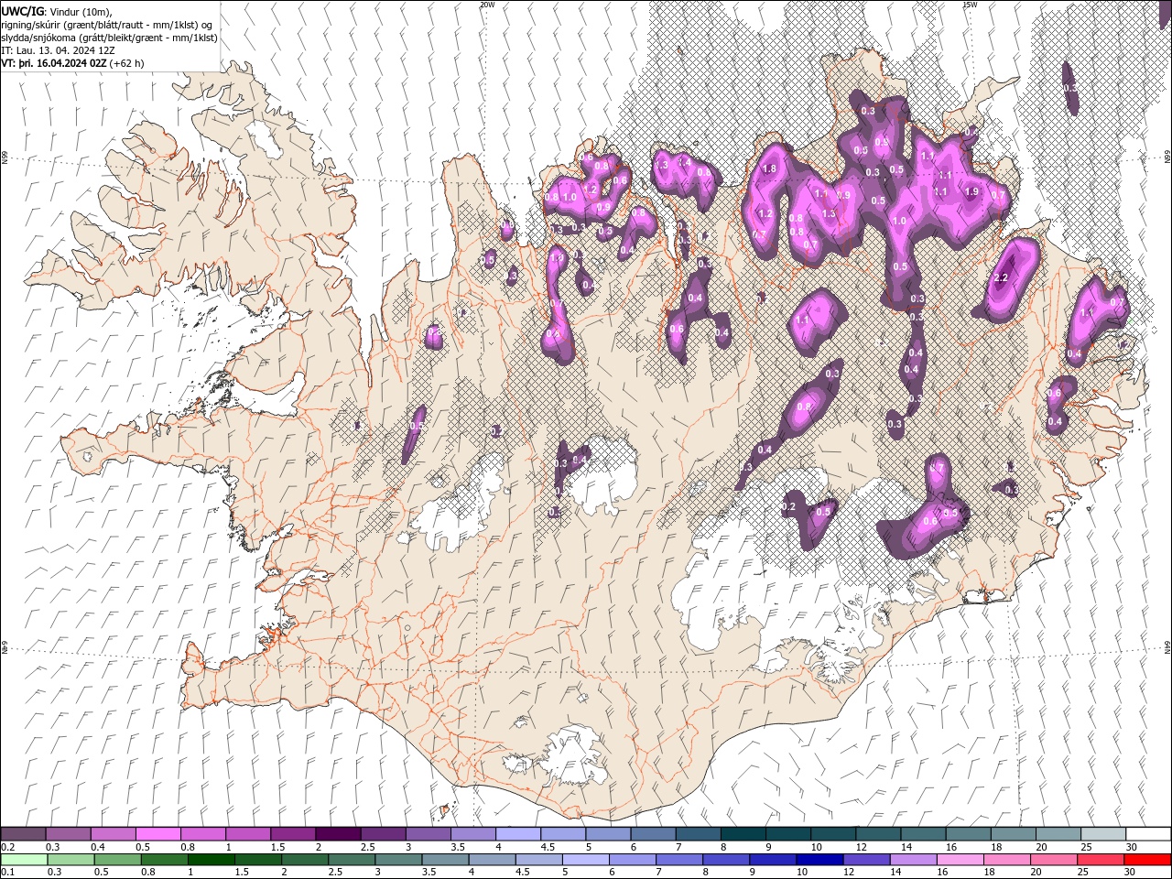1172x879 pixels.
Task: Click the 25 red-pink rain legend swatch
Action: pyautogui.click(x=1101, y=860)
